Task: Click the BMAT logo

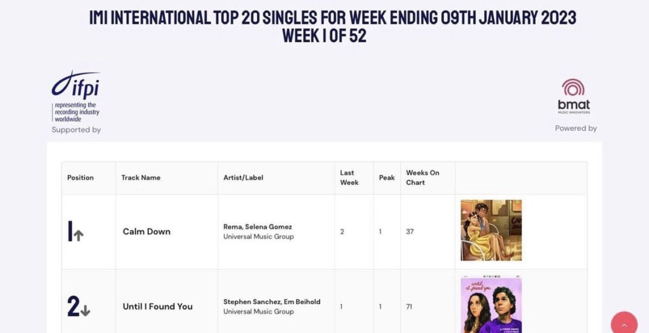Action: 573,96
